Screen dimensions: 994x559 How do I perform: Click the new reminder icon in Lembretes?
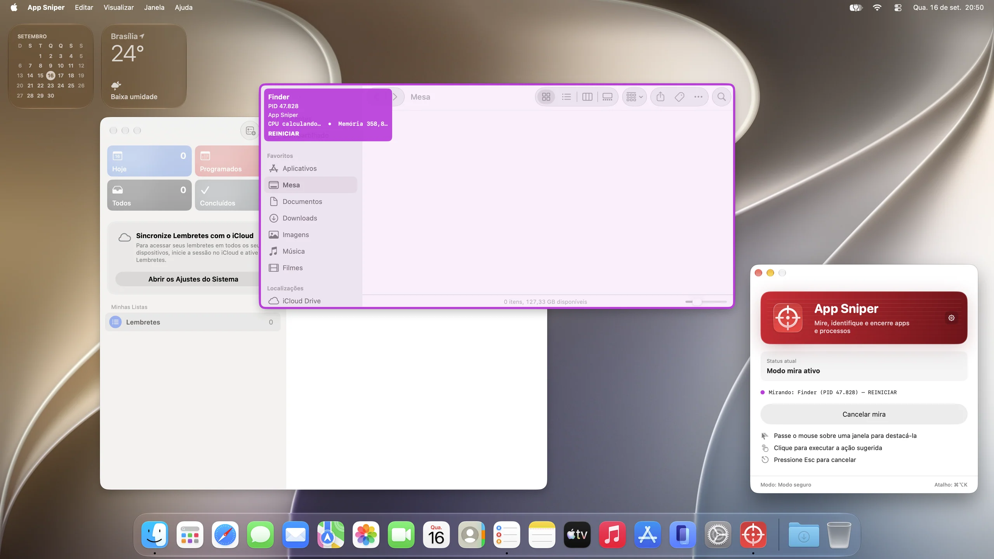pyautogui.click(x=250, y=131)
